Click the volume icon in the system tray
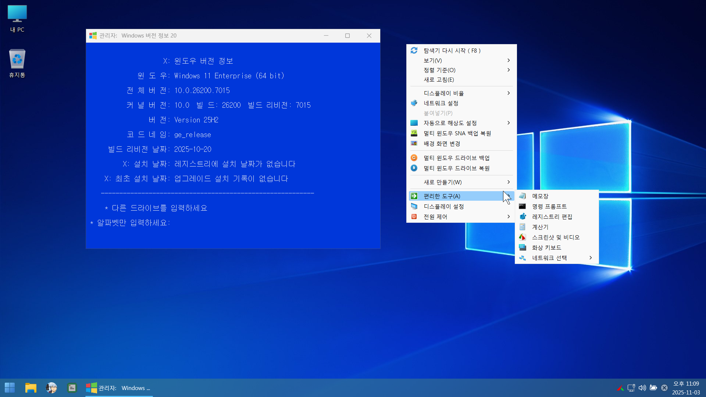 coord(642,388)
